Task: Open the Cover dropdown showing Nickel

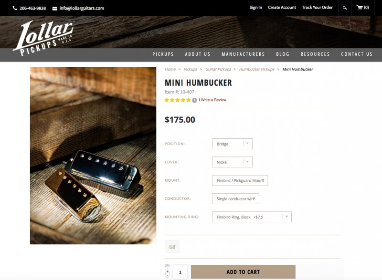Action: pos(232,162)
